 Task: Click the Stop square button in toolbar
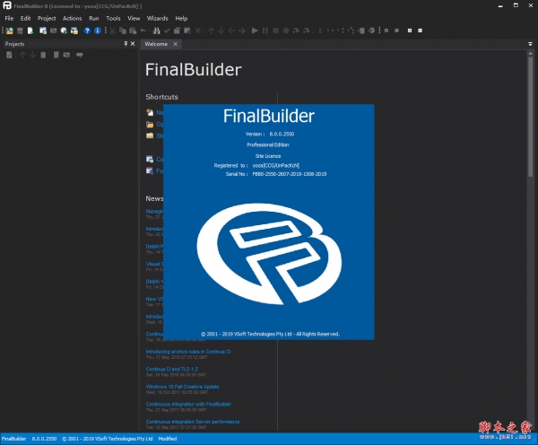point(275,31)
